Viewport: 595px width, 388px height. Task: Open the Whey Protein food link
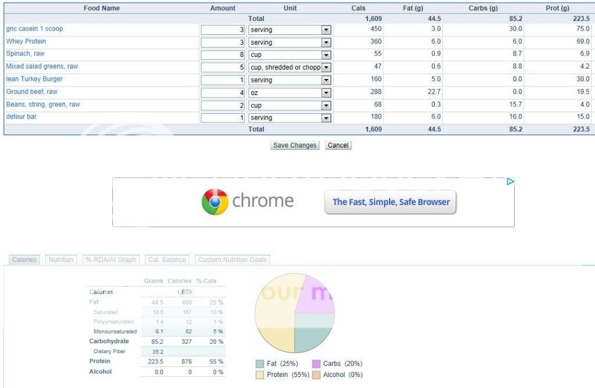coord(26,42)
